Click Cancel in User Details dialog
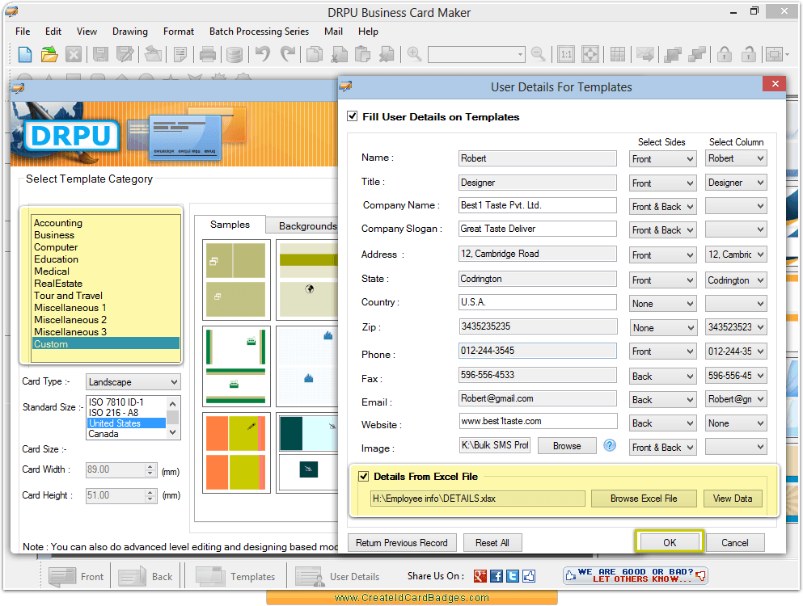This screenshot has width=803, height=606. point(735,542)
